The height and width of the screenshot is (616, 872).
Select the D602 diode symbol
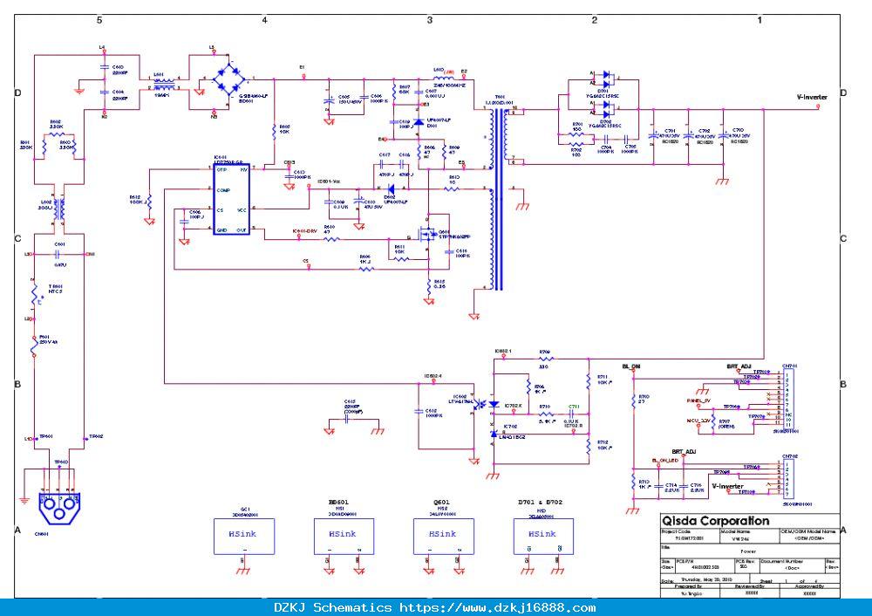click(391, 188)
